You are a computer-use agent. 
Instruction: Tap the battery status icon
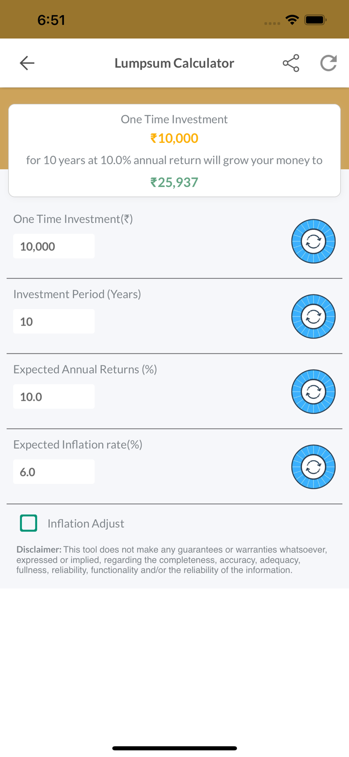click(315, 20)
